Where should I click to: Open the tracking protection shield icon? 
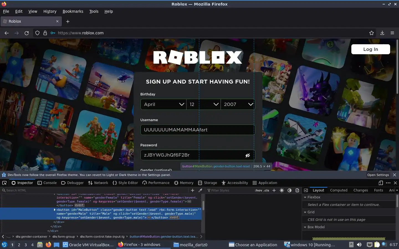(37, 33)
